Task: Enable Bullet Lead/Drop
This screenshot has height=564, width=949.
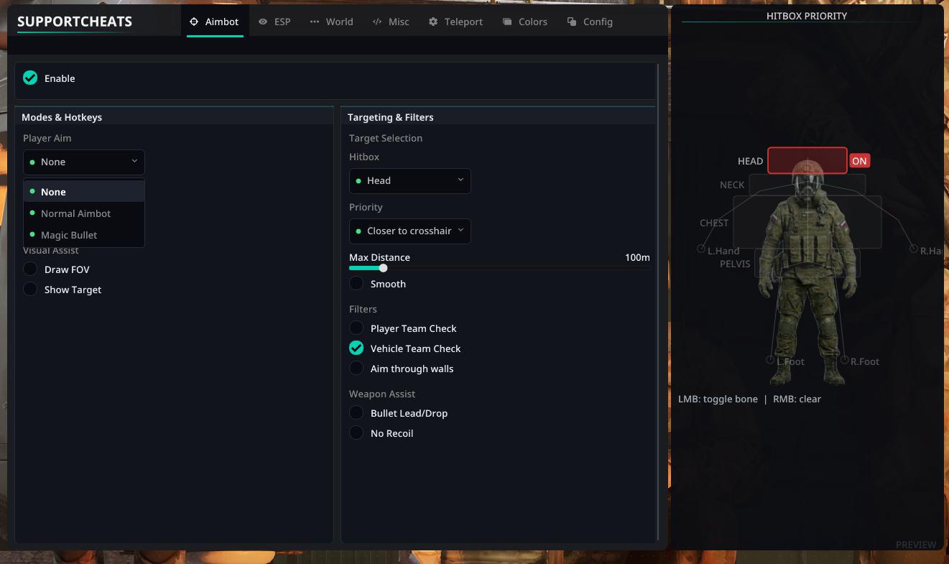Action: 356,413
